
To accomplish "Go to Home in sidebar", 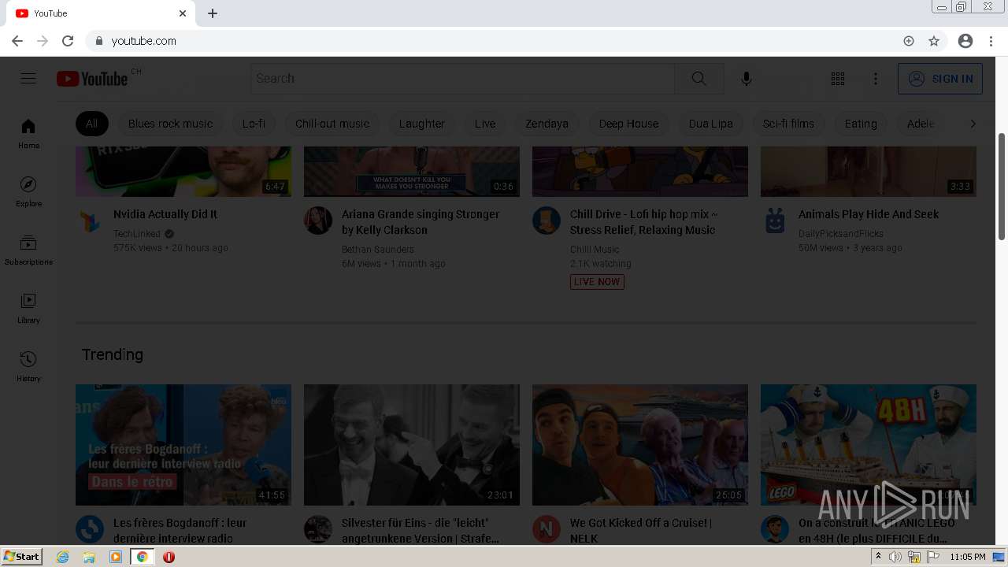I will [28, 133].
